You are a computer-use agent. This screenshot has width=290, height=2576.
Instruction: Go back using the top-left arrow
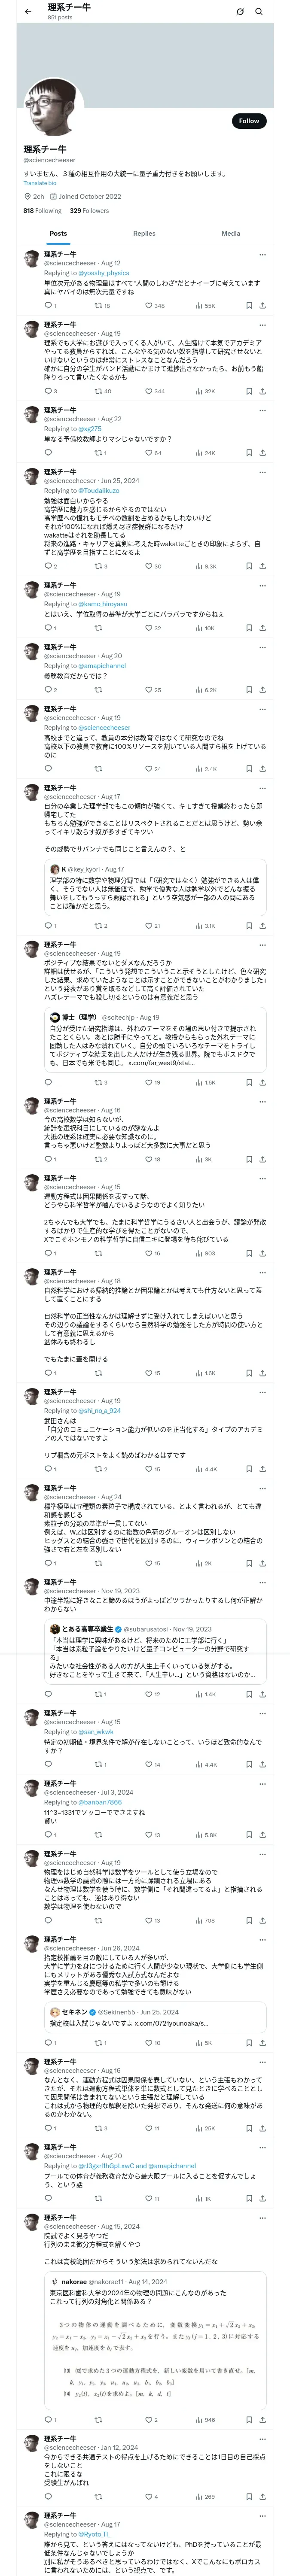pyautogui.click(x=28, y=12)
